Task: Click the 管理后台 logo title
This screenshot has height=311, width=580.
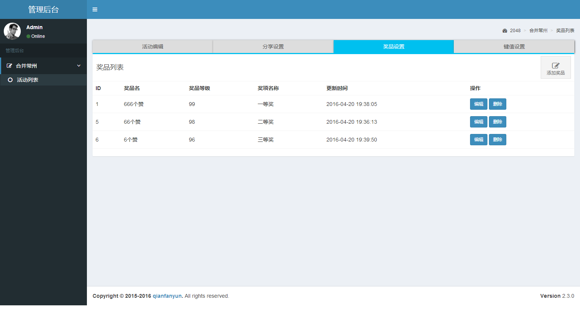Action: [x=43, y=9]
